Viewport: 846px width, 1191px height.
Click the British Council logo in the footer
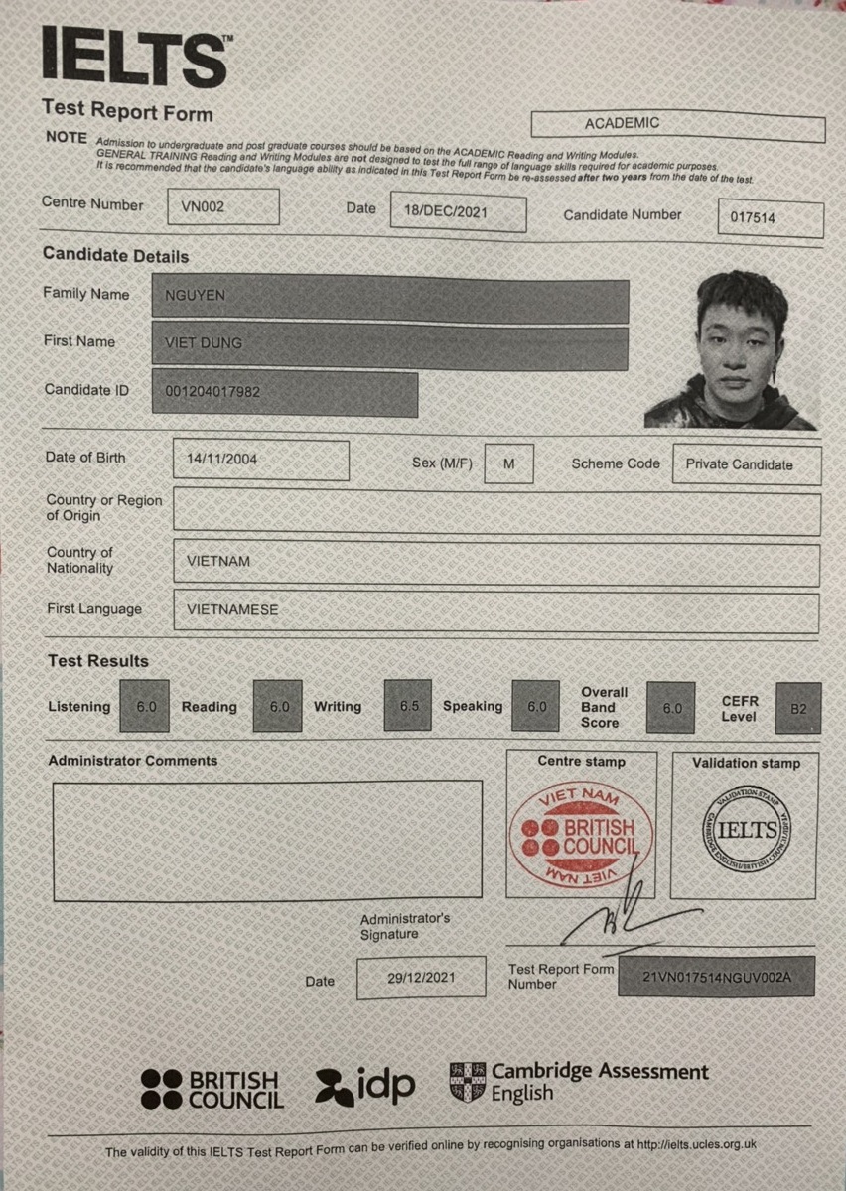pos(211,1089)
